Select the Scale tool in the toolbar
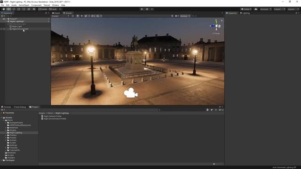This screenshot has width=301, height=169. click(x=19, y=9)
